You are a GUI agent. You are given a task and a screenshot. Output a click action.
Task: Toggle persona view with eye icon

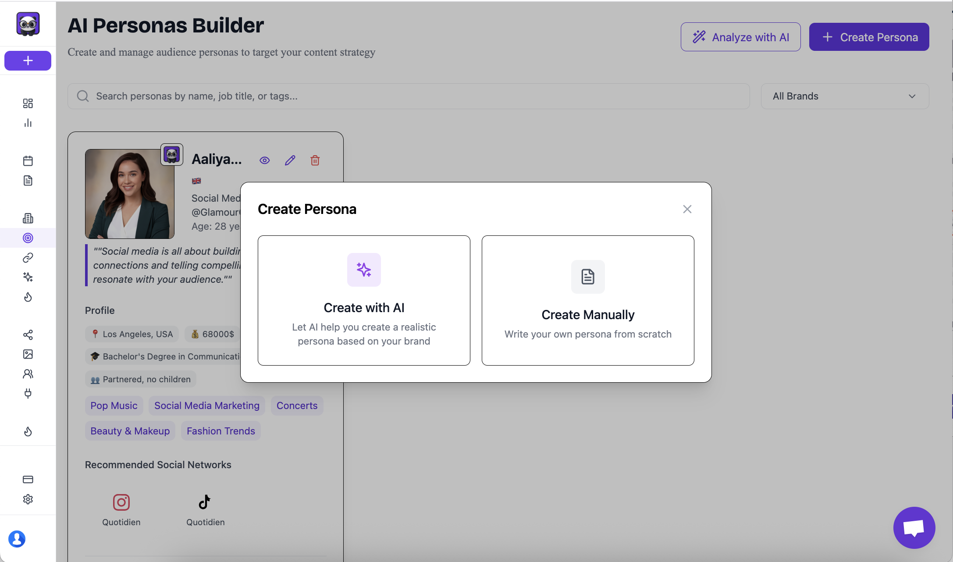(264, 160)
